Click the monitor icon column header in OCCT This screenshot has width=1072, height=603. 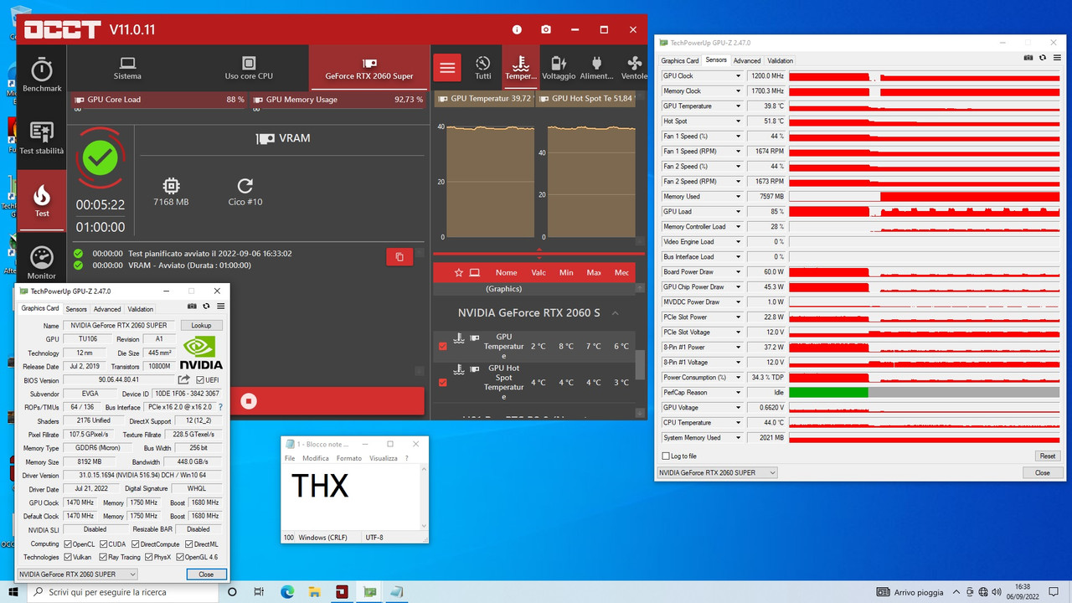tap(474, 273)
